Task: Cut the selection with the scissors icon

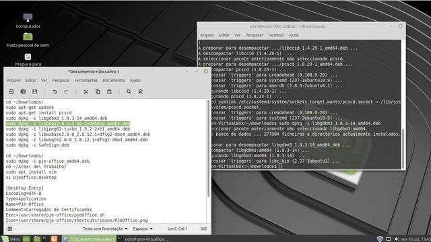Action: pyautogui.click(x=86, y=91)
